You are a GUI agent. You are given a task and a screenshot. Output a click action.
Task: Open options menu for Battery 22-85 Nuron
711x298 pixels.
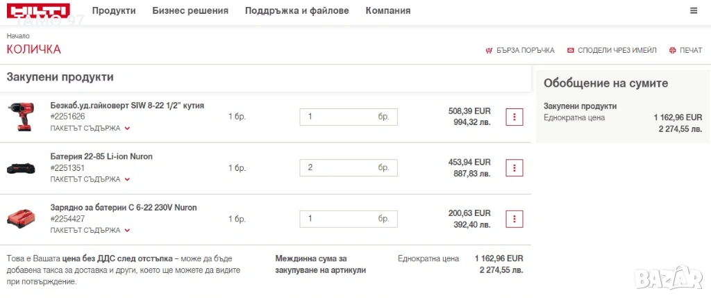(x=514, y=167)
